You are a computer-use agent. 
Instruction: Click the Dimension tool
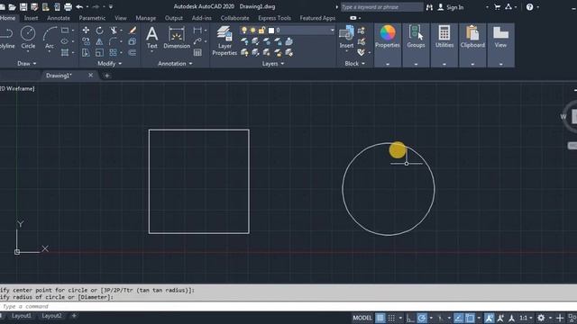[177, 37]
